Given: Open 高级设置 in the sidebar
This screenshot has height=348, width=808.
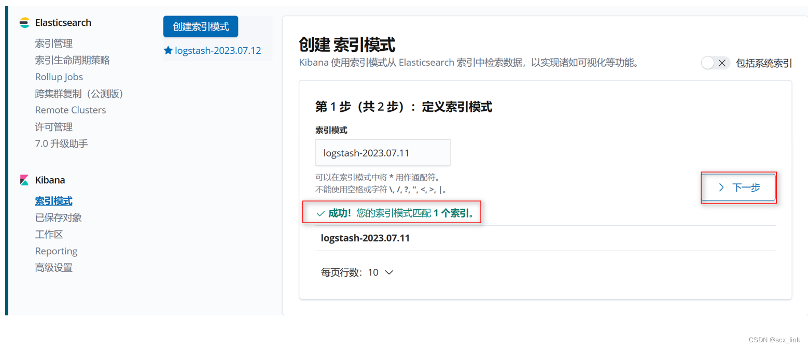Looking at the screenshot, I should [x=54, y=268].
